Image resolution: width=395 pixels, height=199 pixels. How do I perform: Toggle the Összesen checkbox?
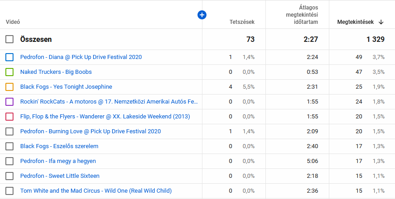9,40
